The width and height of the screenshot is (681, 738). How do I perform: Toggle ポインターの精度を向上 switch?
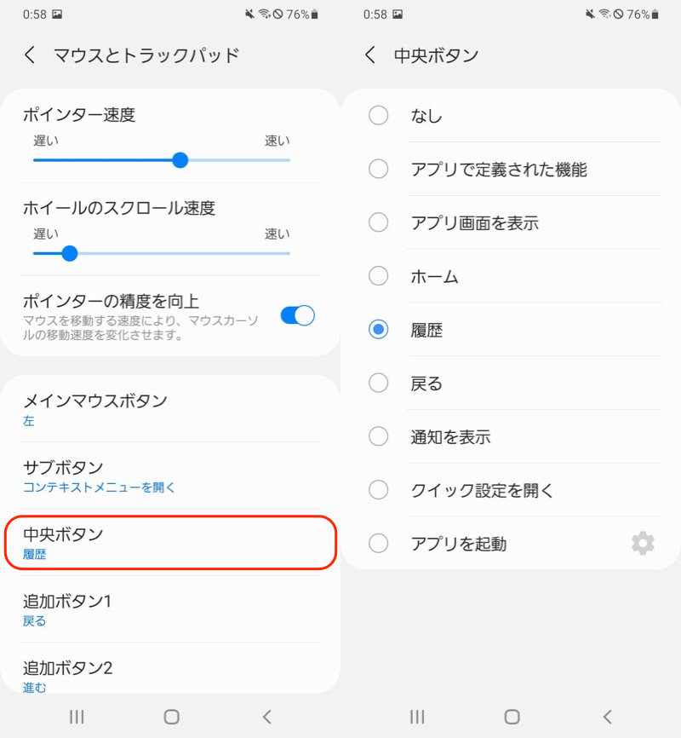(297, 316)
